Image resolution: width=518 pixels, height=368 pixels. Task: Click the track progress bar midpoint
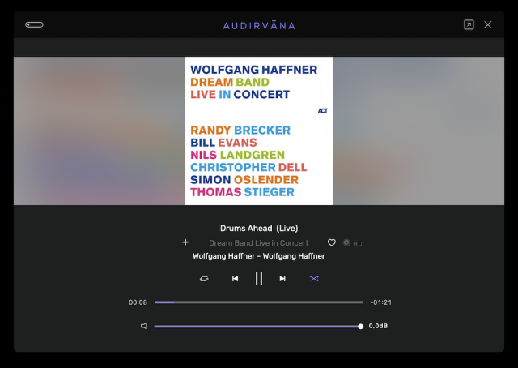(259, 302)
